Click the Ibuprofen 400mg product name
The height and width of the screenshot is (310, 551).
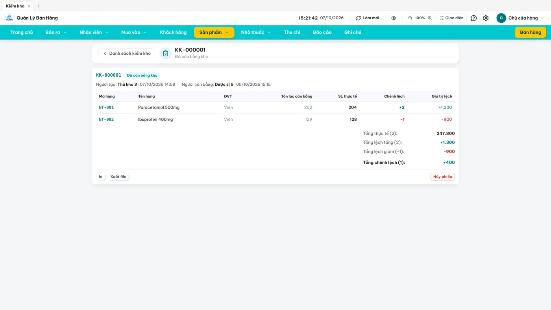(155, 119)
